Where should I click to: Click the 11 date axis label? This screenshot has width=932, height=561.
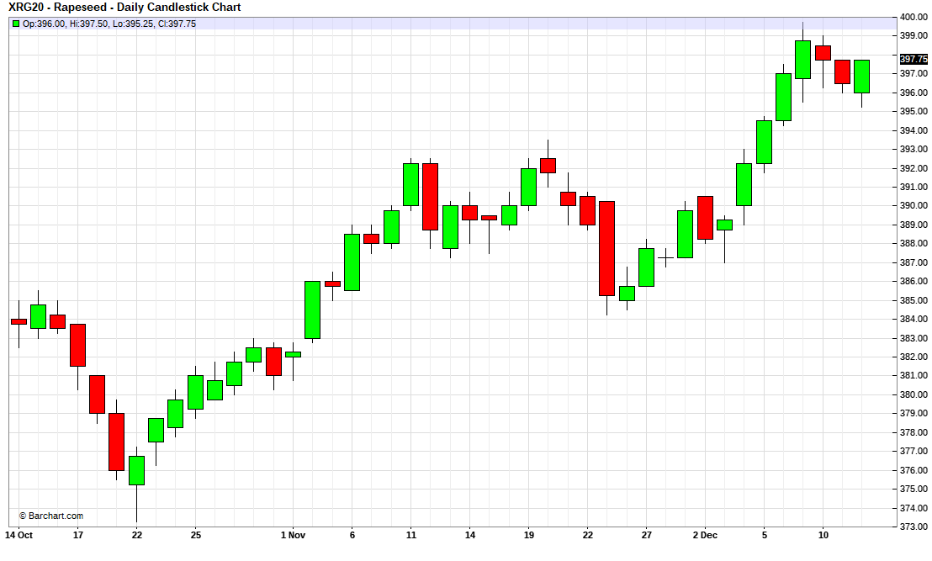pyautogui.click(x=411, y=535)
